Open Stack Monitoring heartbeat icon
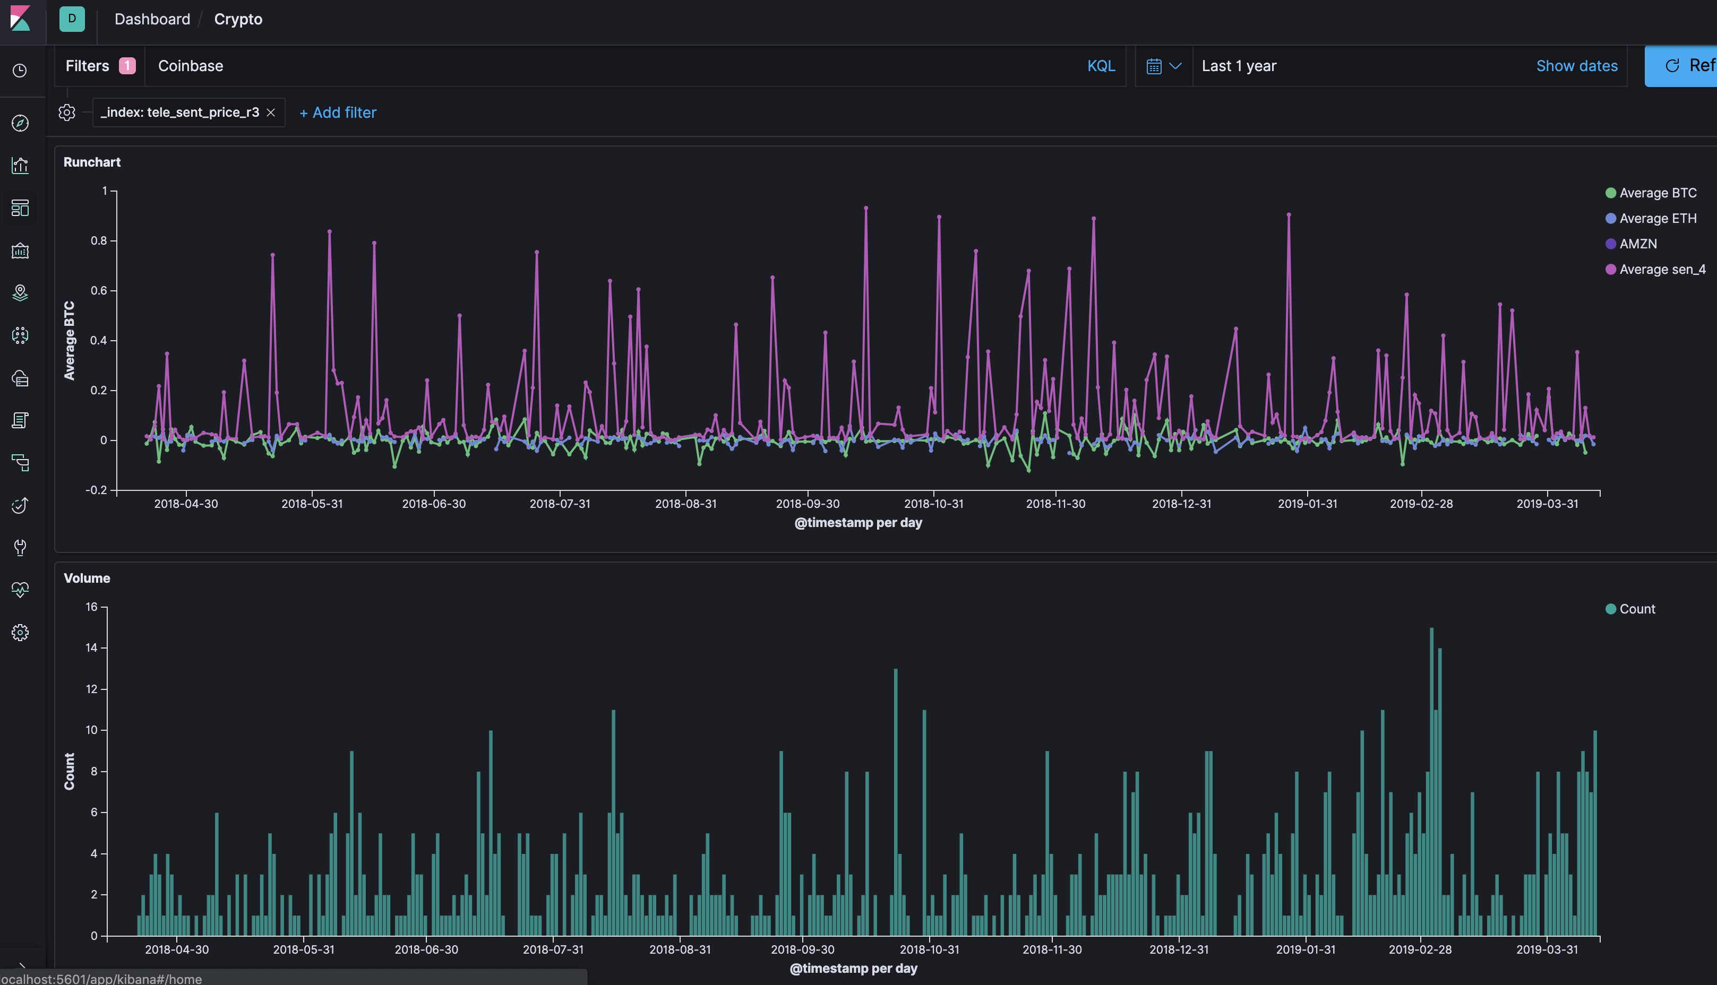Image resolution: width=1717 pixels, height=985 pixels. click(x=20, y=590)
